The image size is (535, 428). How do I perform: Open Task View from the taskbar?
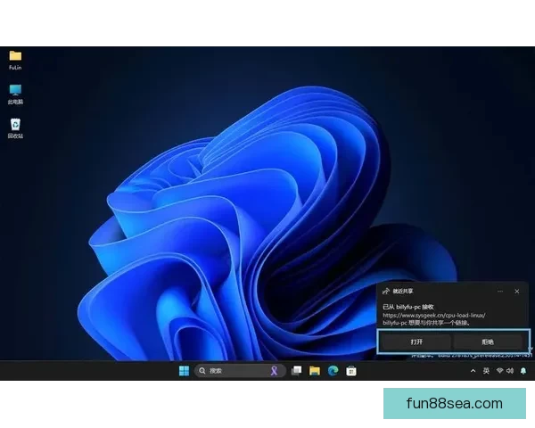tap(296, 371)
